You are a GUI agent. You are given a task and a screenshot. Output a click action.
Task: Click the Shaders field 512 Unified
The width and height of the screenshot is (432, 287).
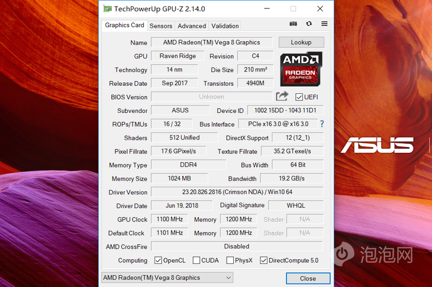[184, 138]
